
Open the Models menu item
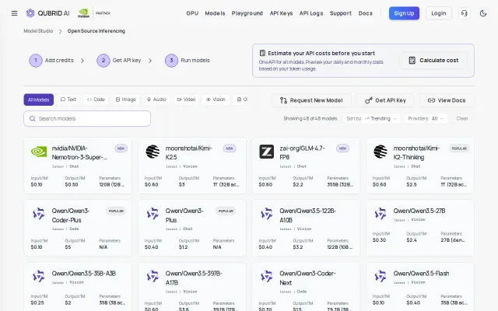click(215, 13)
